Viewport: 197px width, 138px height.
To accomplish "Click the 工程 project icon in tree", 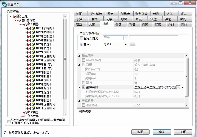I will (x=19, y=16).
